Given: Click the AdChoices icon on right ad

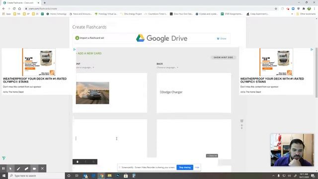Looking at the screenshot, I should [x=312, y=49].
